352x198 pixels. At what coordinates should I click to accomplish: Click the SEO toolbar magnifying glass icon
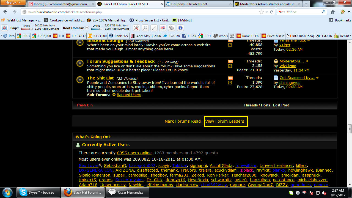coord(145,28)
